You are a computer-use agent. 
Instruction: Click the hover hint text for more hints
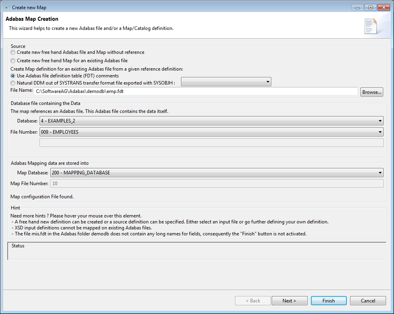(x=76, y=216)
